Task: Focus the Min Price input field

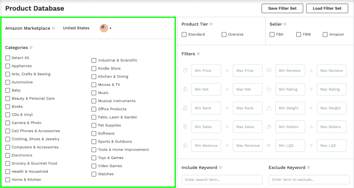Action: pos(206,71)
